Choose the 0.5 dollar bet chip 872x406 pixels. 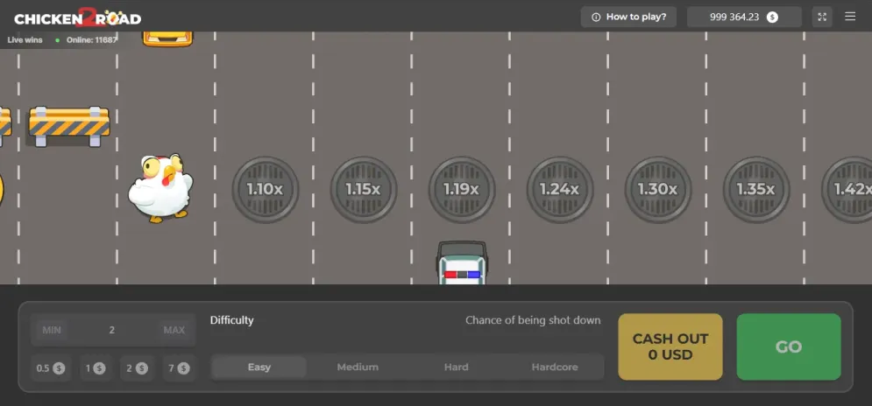click(x=51, y=367)
